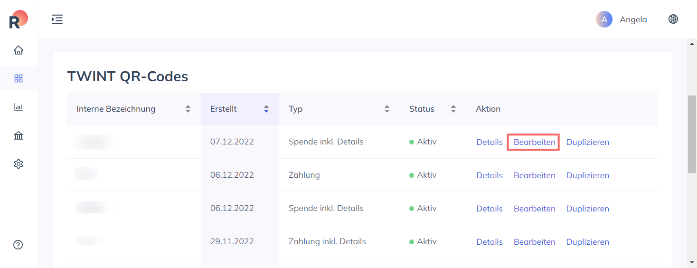Viewport: 697px width, 268px height.
Task: Open Details for the 07.12.2022 row
Action: (490, 142)
